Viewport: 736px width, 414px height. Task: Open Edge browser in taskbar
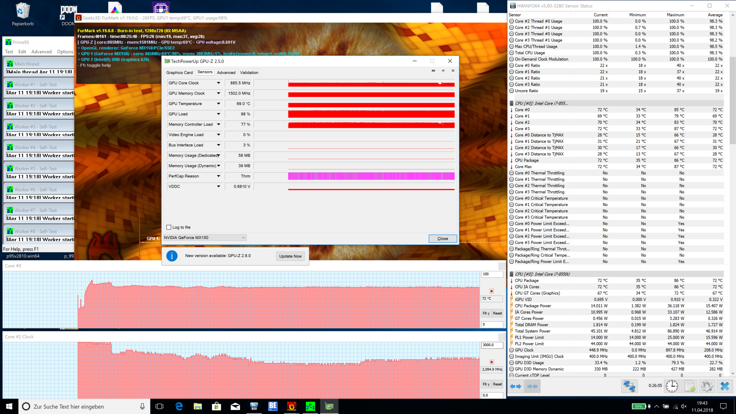coord(179,406)
